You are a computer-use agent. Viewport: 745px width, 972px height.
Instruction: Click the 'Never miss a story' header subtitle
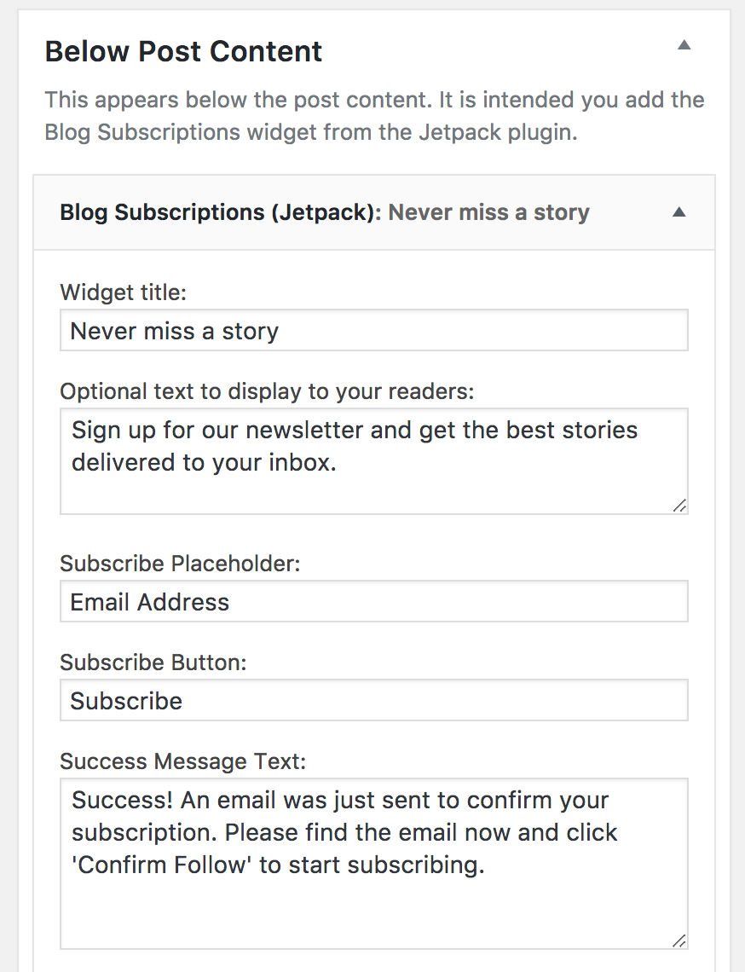click(x=489, y=212)
